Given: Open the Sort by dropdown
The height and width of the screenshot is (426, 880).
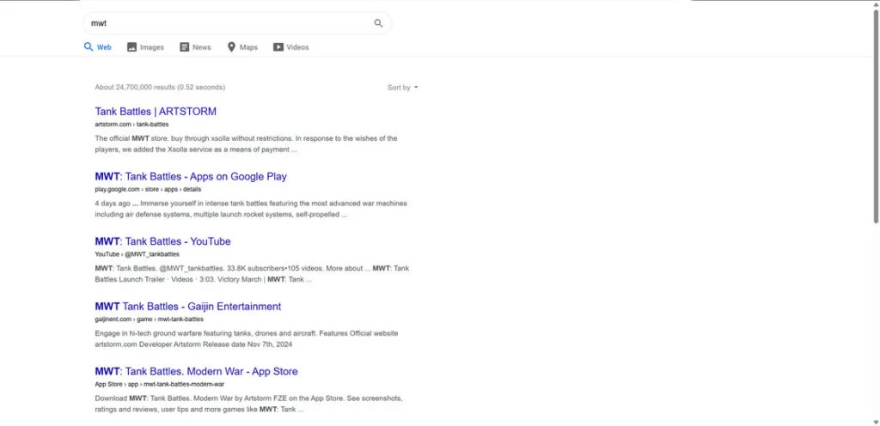Looking at the screenshot, I should [x=402, y=88].
